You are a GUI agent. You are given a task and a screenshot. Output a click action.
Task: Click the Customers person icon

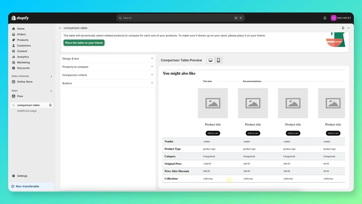point(14,46)
